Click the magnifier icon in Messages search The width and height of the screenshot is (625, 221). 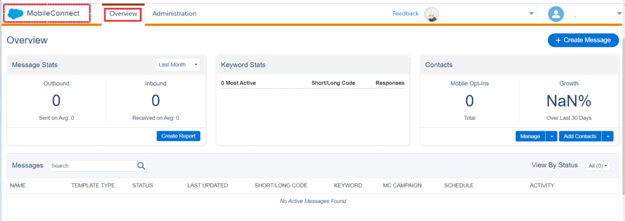pyautogui.click(x=141, y=166)
